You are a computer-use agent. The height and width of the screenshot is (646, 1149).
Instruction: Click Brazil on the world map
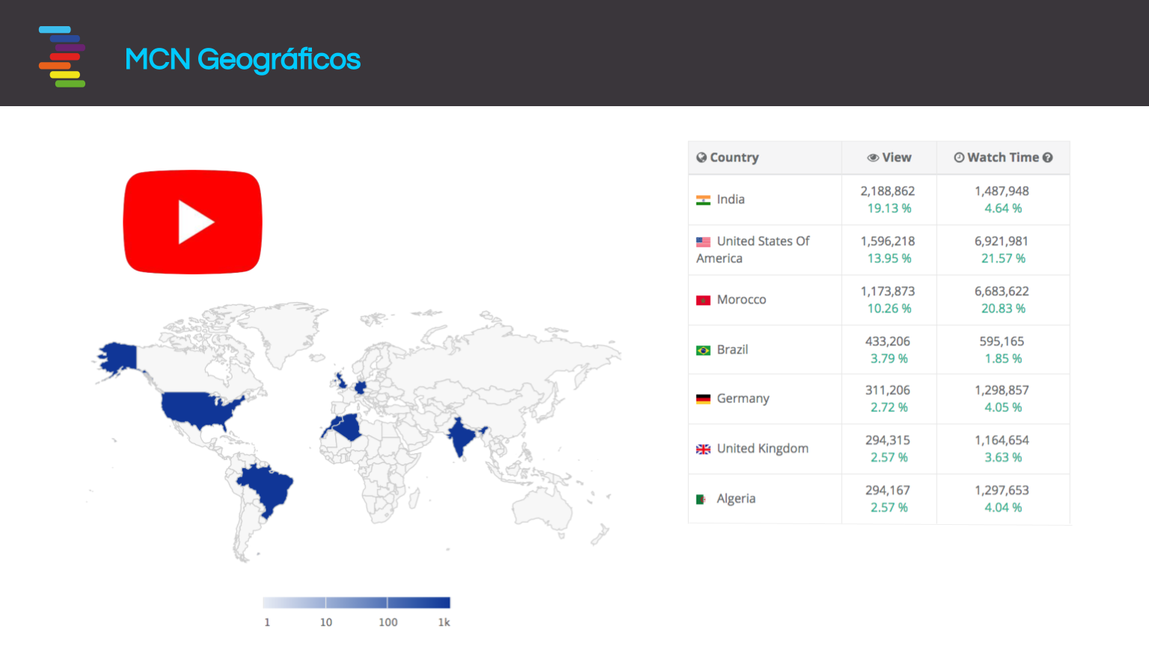click(x=268, y=488)
